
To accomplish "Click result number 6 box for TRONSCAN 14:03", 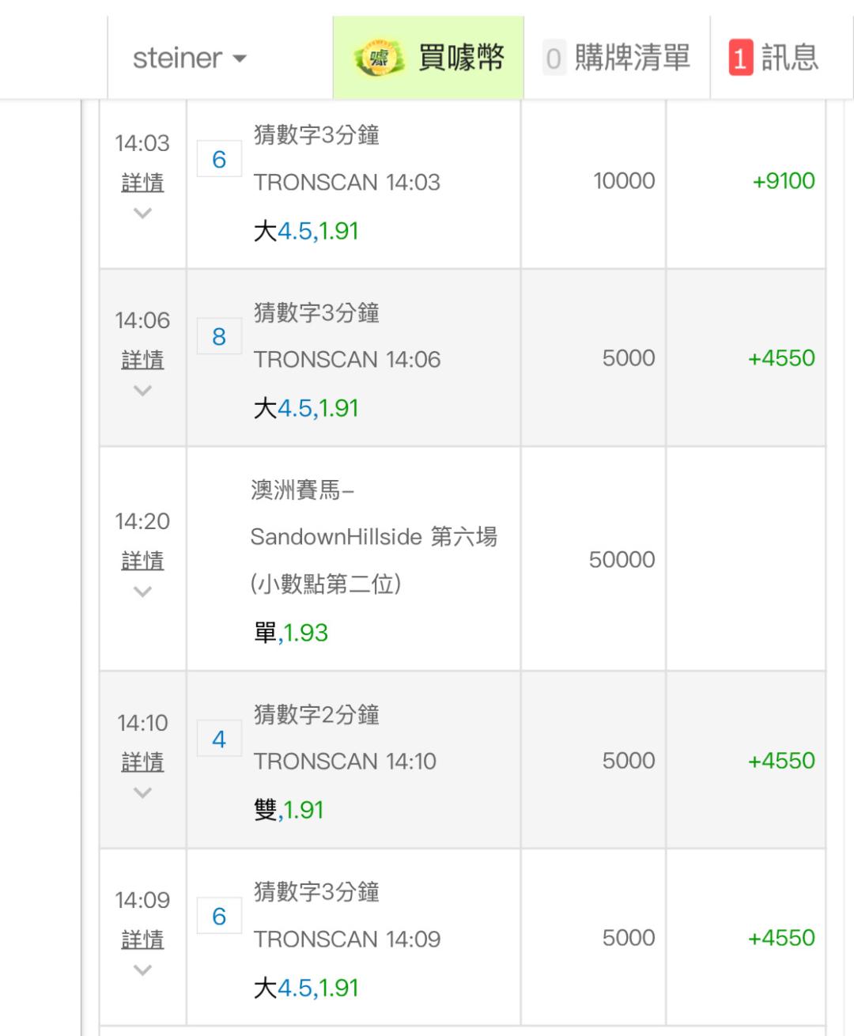I will pos(219,160).
